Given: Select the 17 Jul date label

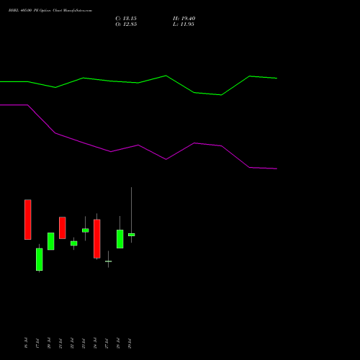Looking at the screenshot, I should pyautogui.click(x=37, y=343).
